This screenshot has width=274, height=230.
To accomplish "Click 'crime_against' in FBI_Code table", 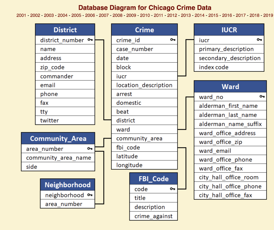I will click(x=153, y=216).
